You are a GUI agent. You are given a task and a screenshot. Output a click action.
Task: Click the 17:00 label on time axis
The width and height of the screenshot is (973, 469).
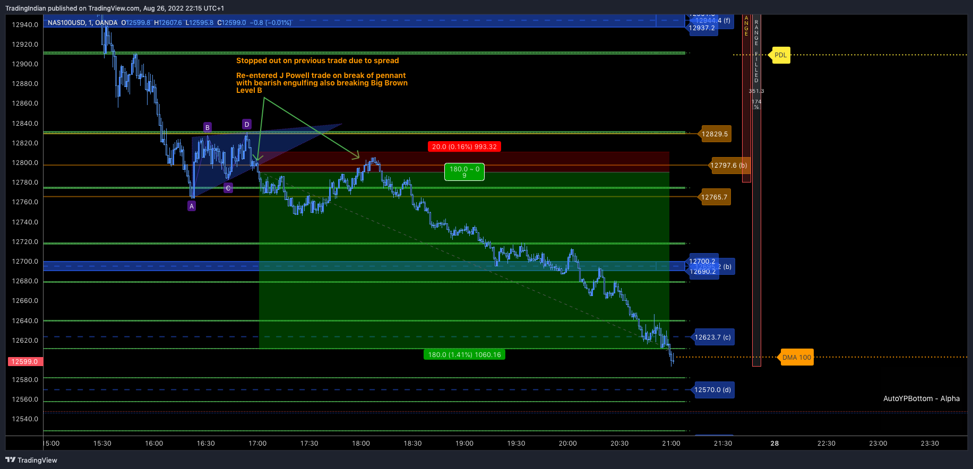pyautogui.click(x=257, y=443)
